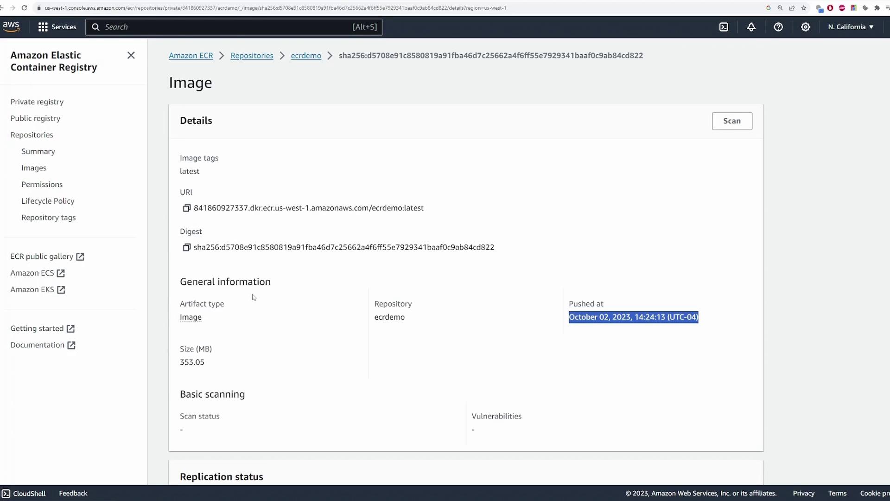Click the AWS logo home icon

point(11,27)
